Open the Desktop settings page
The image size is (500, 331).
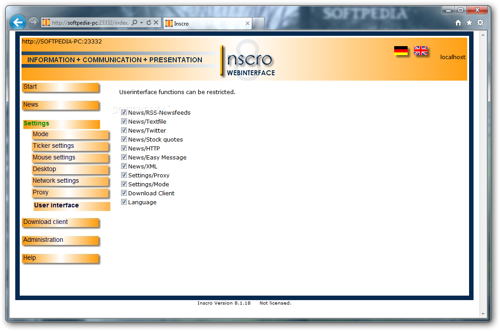70,169
